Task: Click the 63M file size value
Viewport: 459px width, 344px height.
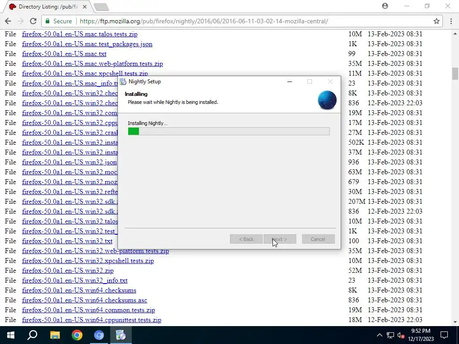Action: (355, 172)
